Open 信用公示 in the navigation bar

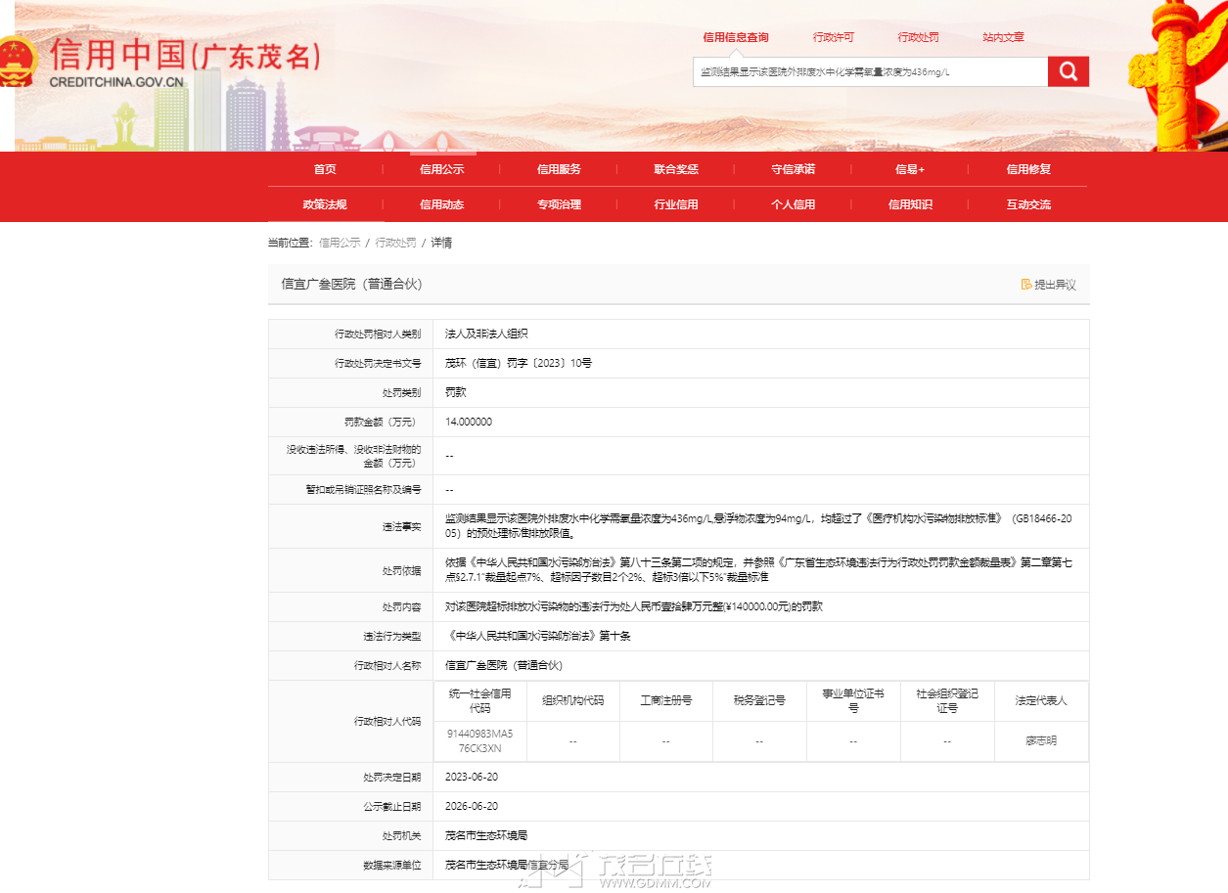(442, 169)
